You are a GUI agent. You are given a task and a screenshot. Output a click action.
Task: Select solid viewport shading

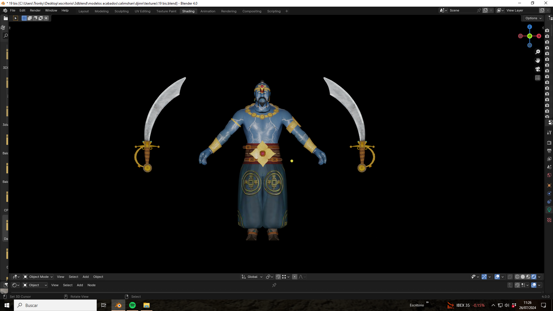pyautogui.click(x=523, y=277)
